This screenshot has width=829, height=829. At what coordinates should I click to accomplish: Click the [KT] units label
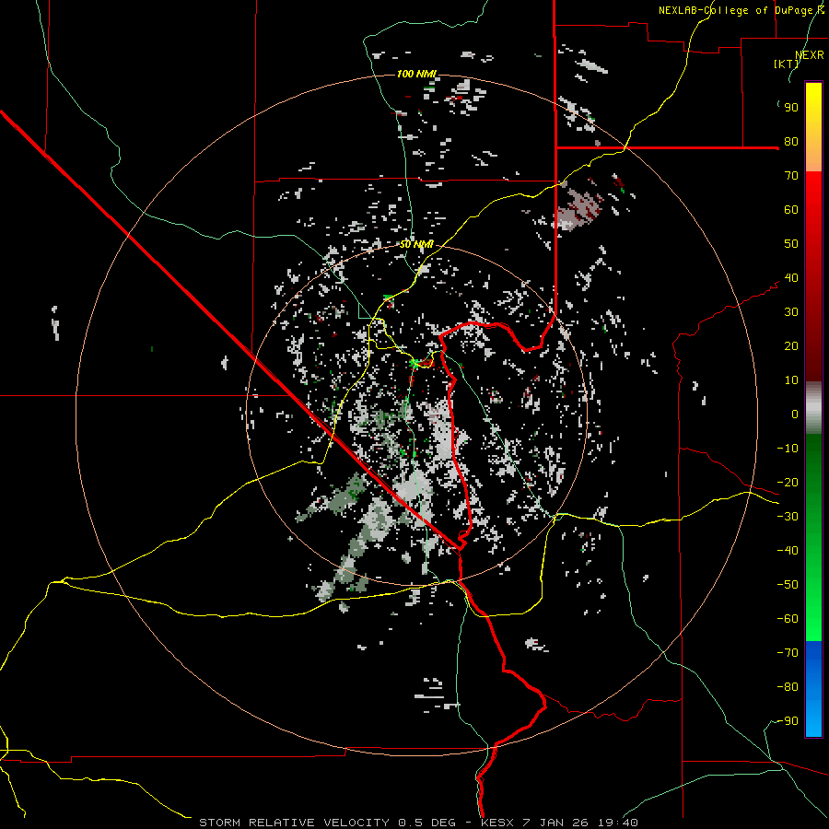[787, 64]
